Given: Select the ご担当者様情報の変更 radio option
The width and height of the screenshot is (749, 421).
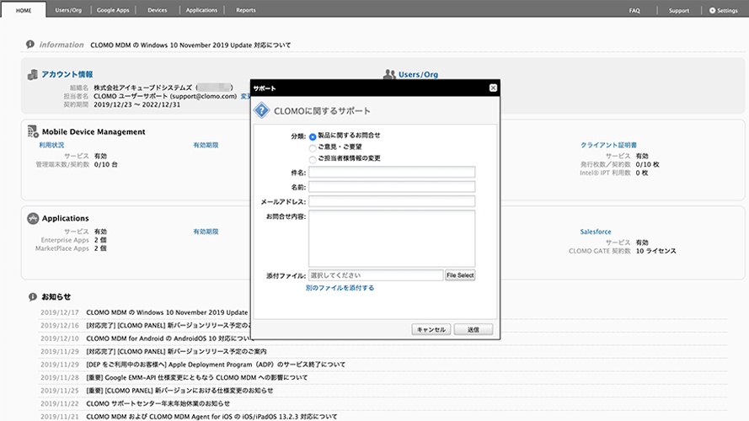Looking at the screenshot, I should point(313,159).
